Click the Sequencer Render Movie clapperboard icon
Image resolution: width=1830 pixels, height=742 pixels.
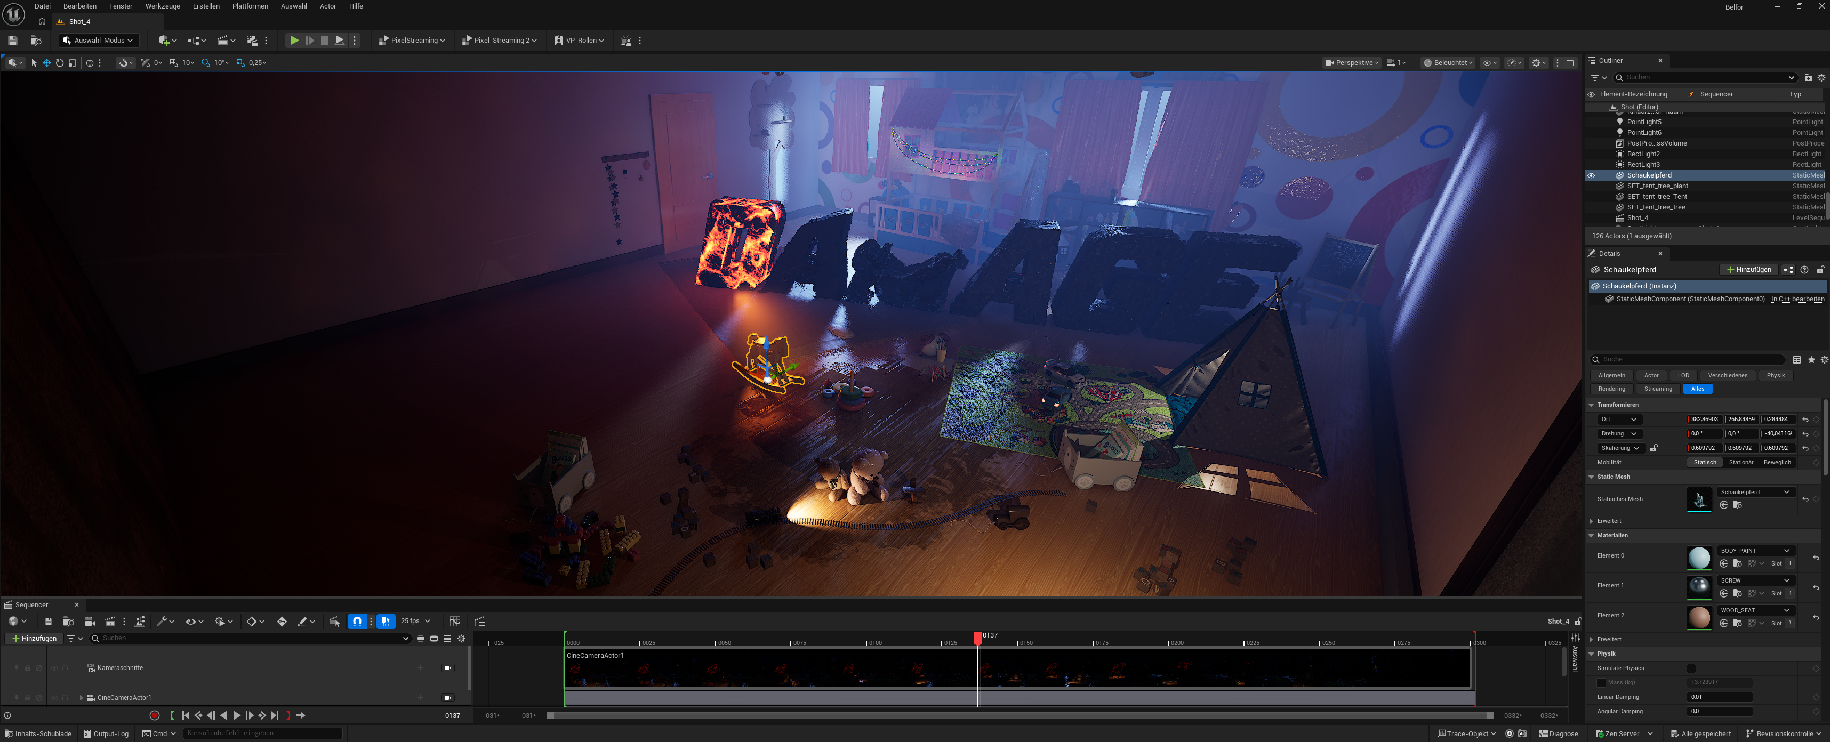tap(110, 622)
